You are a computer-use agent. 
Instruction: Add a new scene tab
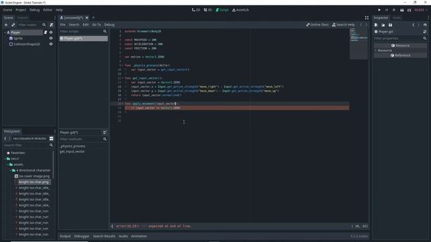[94, 17]
